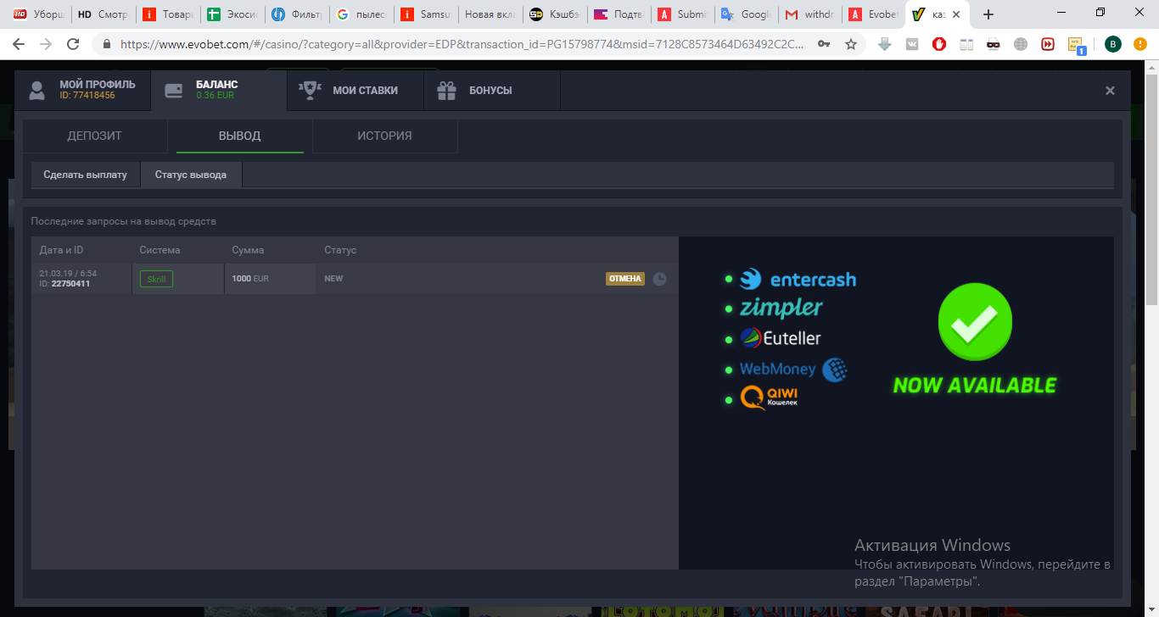Click the 0.36 EUR balance value
Viewport: 1159px width, 617px height.
click(x=215, y=96)
